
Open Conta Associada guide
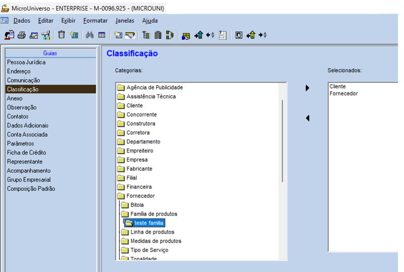(50, 134)
